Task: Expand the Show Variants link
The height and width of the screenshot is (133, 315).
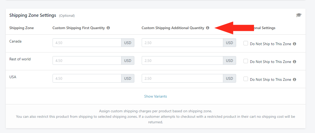Action: [155, 96]
